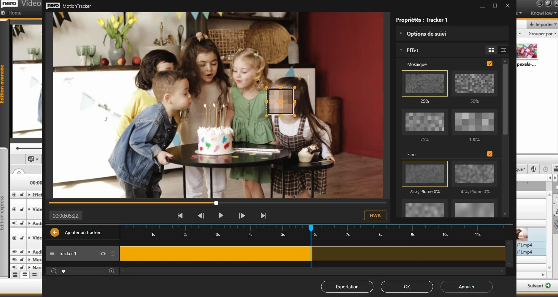The image size is (558, 297).
Task: Switch effect panel to grid view
Action: pyautogui.click(x=491, y=50)
